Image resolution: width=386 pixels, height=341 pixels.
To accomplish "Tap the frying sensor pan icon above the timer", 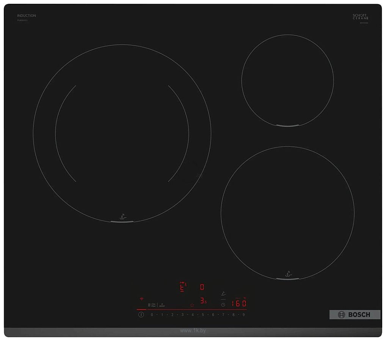I will (223, 294).
